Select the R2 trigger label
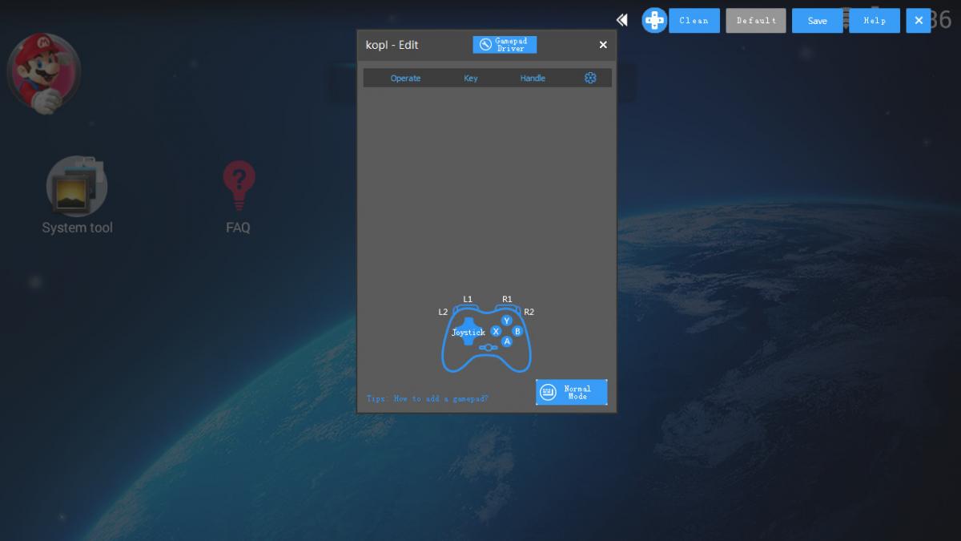Screen dimensions: 961x541 (x=529, y=312)
